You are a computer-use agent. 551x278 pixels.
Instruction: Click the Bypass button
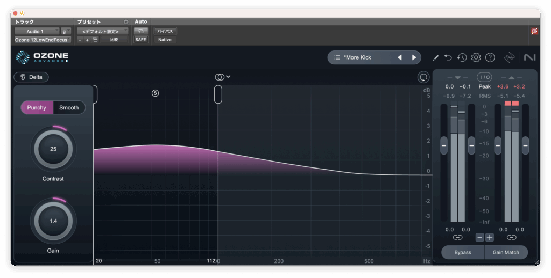click(463, 252)
